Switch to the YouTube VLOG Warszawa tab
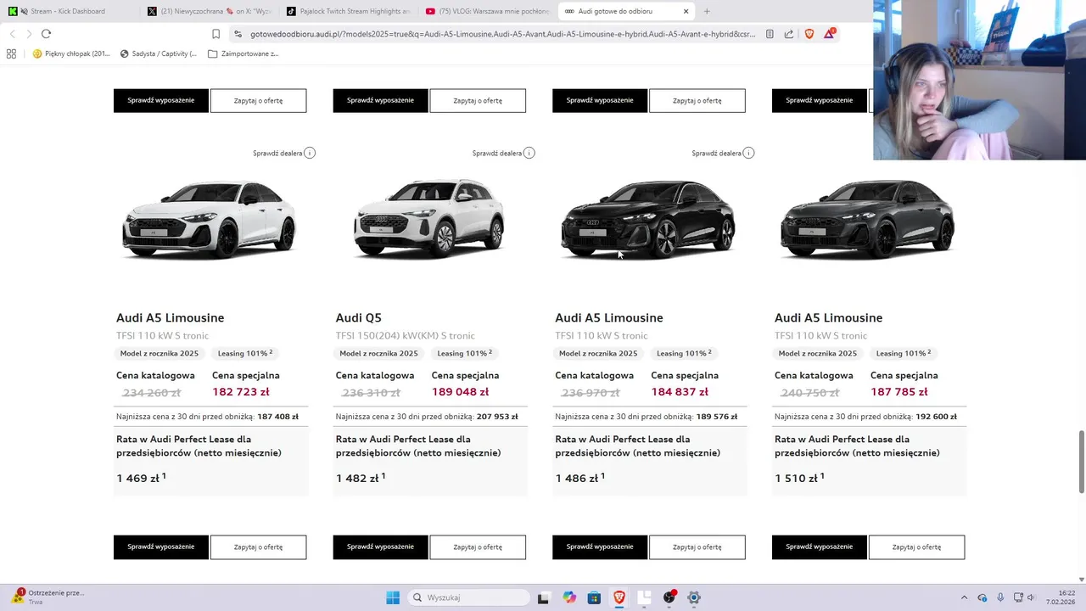This screenshot has width=1086, height=611. (487, 11)
